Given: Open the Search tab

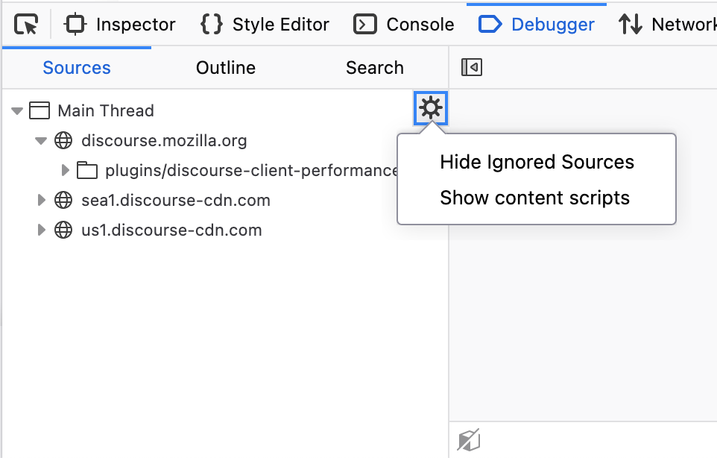Looking at the screenshot, I should click(374, 68).
